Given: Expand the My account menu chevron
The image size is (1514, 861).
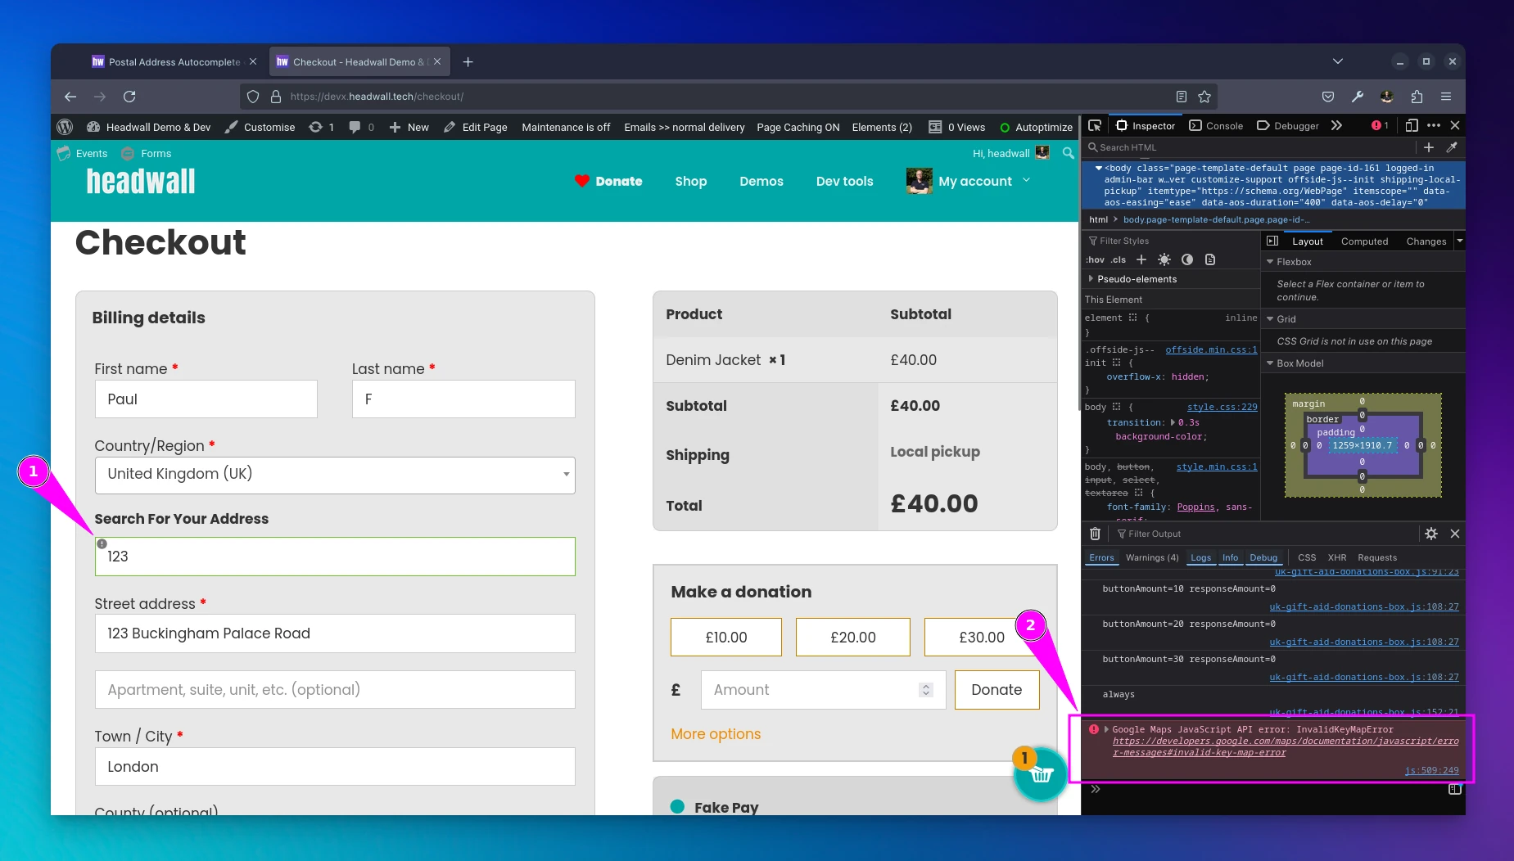Looking at the screenshot, I should (x=1026, y=181).
